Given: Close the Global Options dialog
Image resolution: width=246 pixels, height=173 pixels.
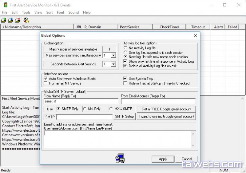Looking at the screenshot, I should (195, 36).
